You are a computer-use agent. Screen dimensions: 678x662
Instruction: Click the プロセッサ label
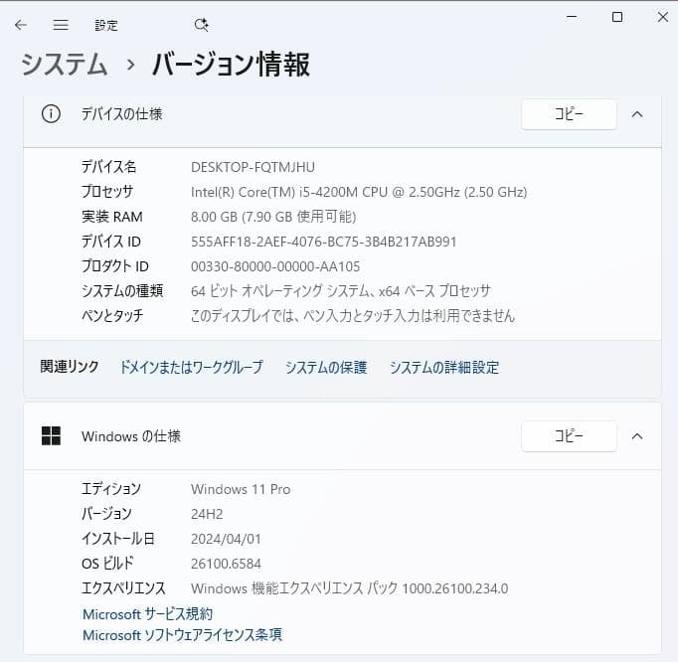(x=107, y=192)
